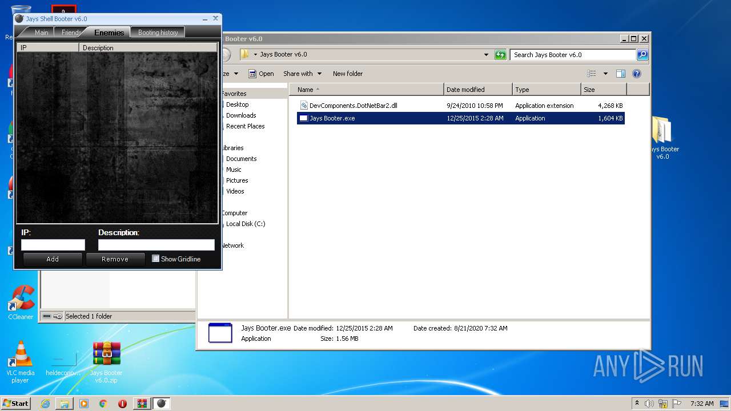Select Downloads in the navigation pane

tap(240, 115)
